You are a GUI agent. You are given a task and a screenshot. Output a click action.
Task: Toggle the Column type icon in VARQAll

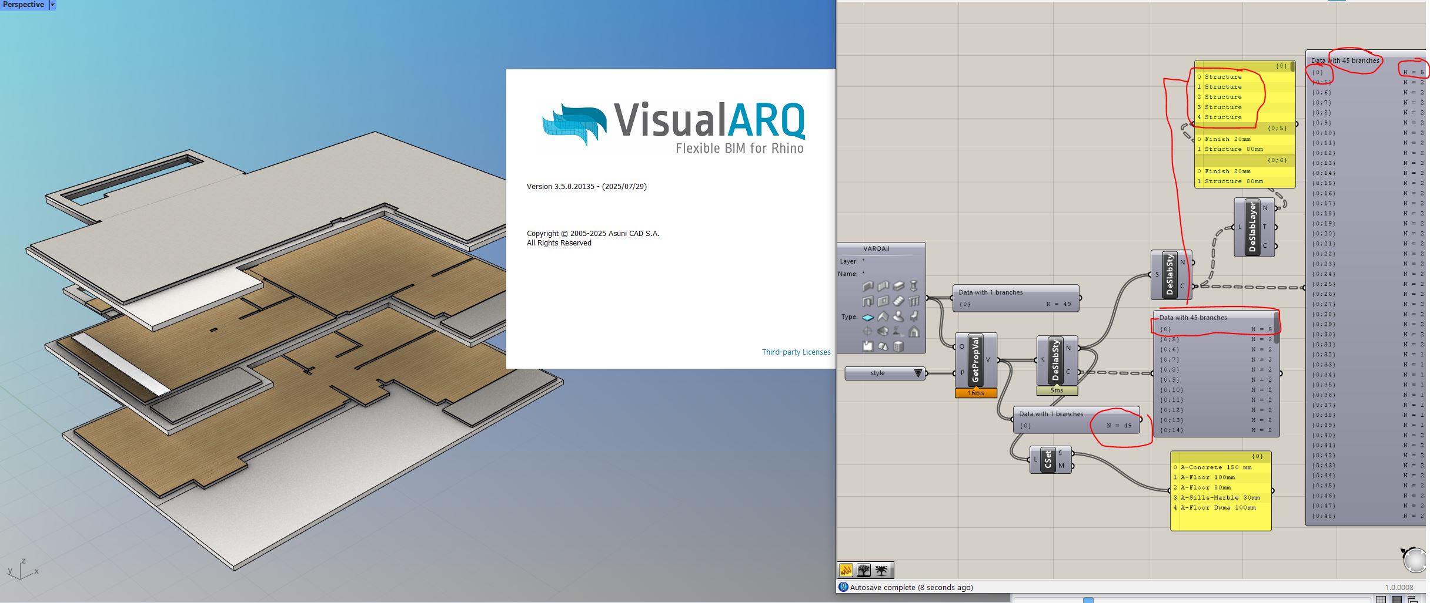(914, 286)
